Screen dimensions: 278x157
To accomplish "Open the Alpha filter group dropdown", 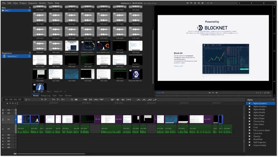I will click(x=261, y=100).
